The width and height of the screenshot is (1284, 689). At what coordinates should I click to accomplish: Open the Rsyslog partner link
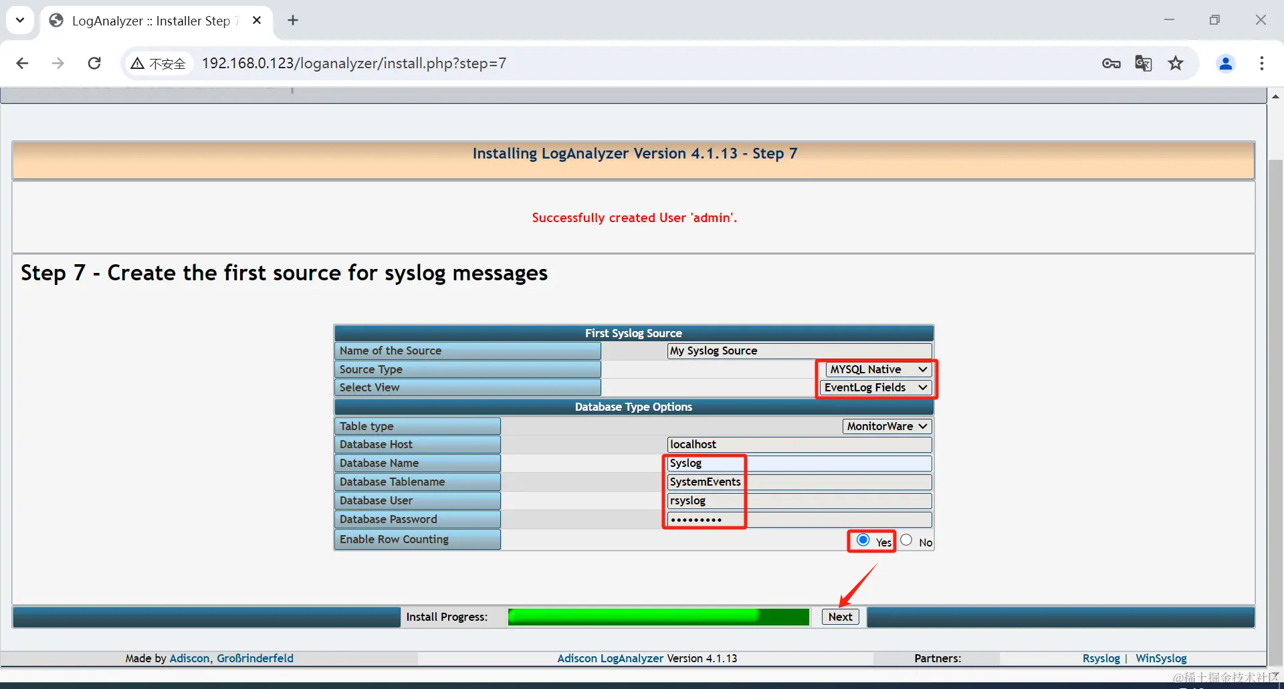[x=1101, y=658]
